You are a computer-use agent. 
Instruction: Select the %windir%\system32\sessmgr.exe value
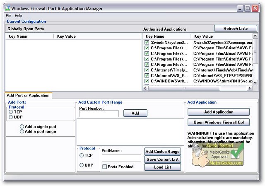(x=223, y=42)
